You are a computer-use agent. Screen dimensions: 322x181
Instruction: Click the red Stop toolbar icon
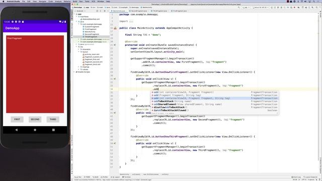click(294, 8)
